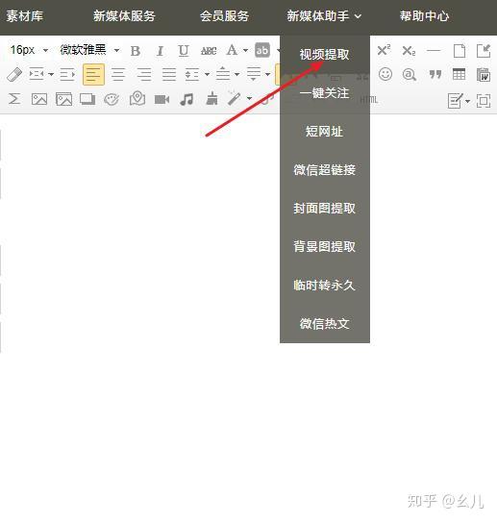Select 一键关注 from the menu
497x523 pixels.
tap(325, 92)
